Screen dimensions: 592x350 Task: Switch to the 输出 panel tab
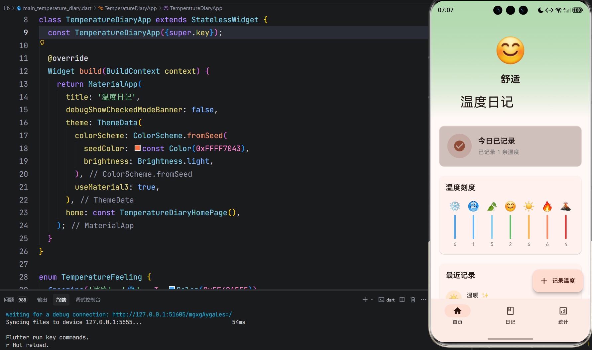(x=42, y=300)
